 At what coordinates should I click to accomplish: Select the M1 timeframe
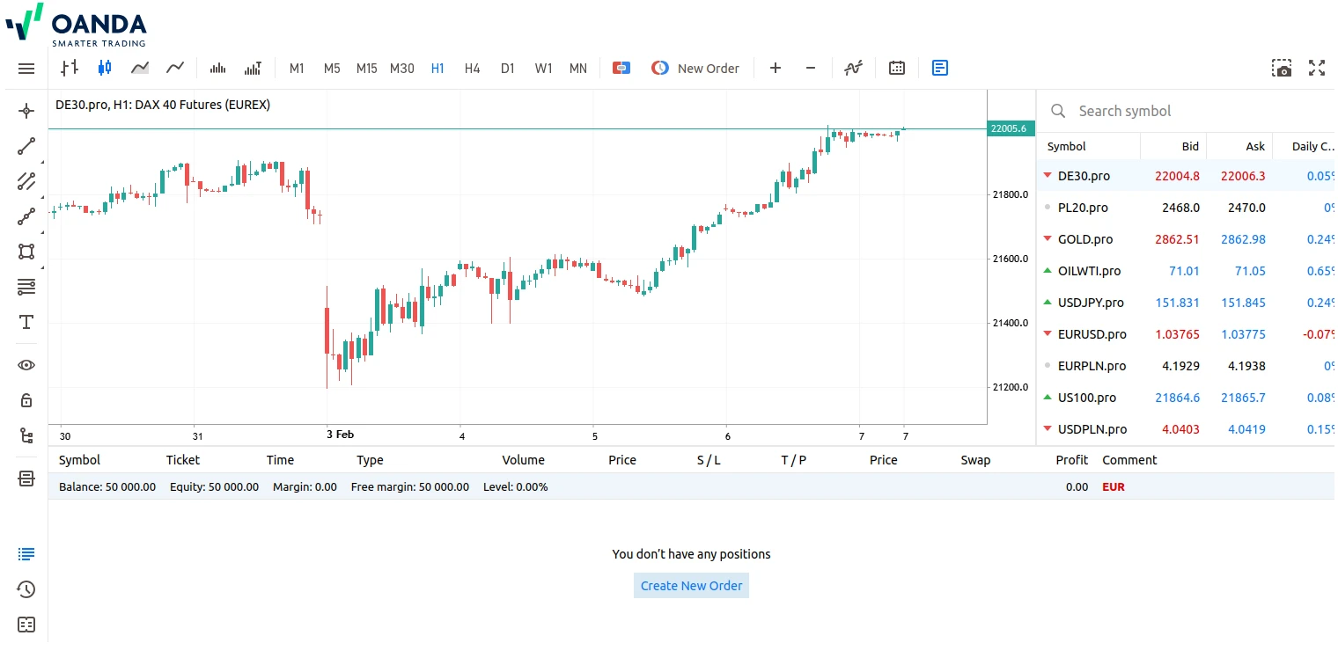tap(297, 69)
